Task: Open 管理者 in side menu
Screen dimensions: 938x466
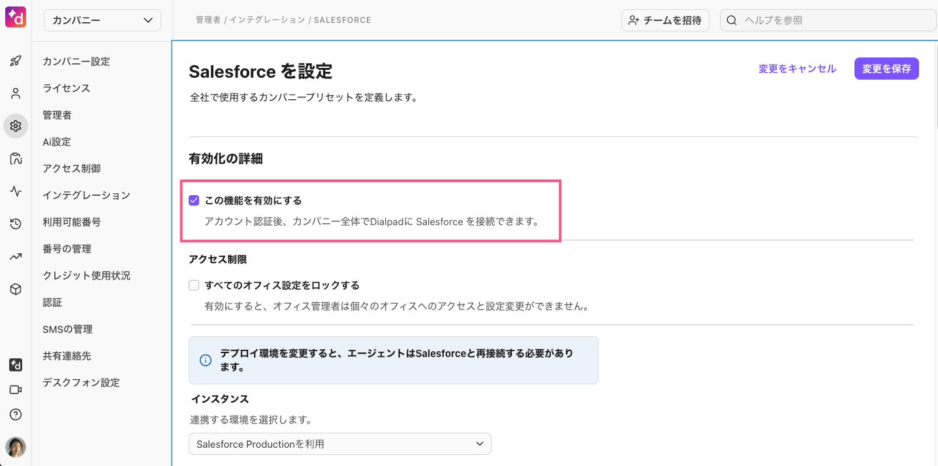Action: coord(57,115)
